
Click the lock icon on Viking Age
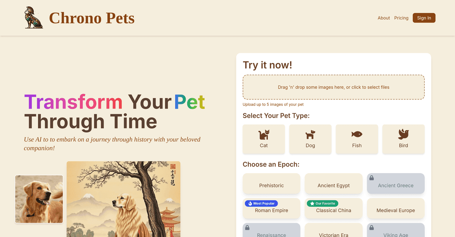point(372,227)
